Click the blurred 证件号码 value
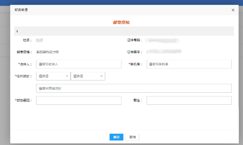 coord(162,40)
